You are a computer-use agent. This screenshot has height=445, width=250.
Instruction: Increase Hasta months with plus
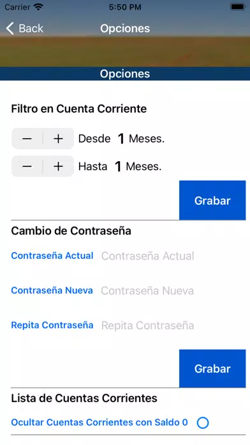point(58,166)
